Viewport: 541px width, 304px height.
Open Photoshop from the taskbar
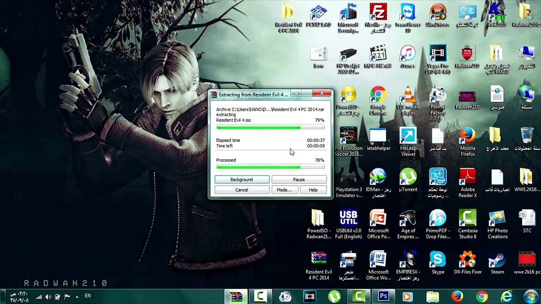point(384,296)
